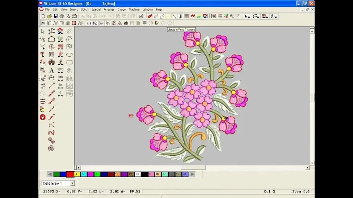Image resolution: width=353 pixels, height=198 pixels.
Task: Open a design file with the folder icon
Action: click(49, 16)
